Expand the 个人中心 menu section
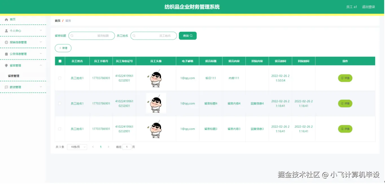Image resolution: width=385 pixels, height=184 pixels. 41,30
